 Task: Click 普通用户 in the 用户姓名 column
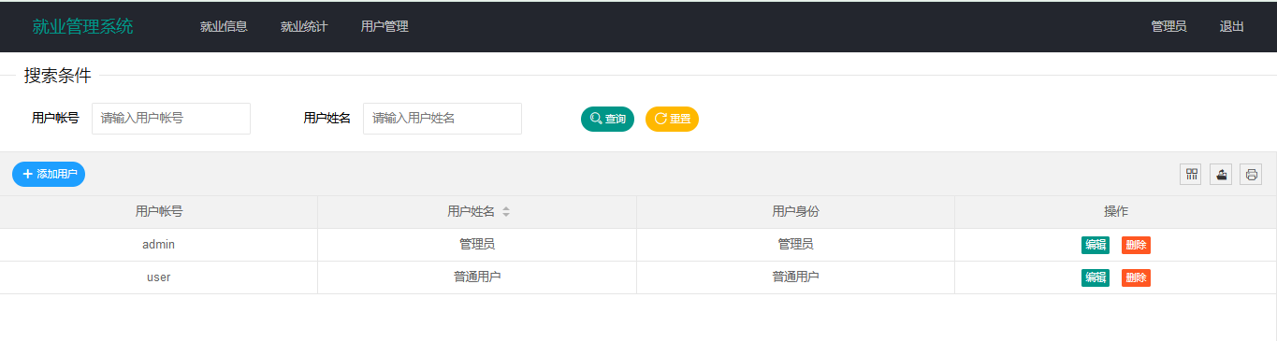[x=477, y=277]
